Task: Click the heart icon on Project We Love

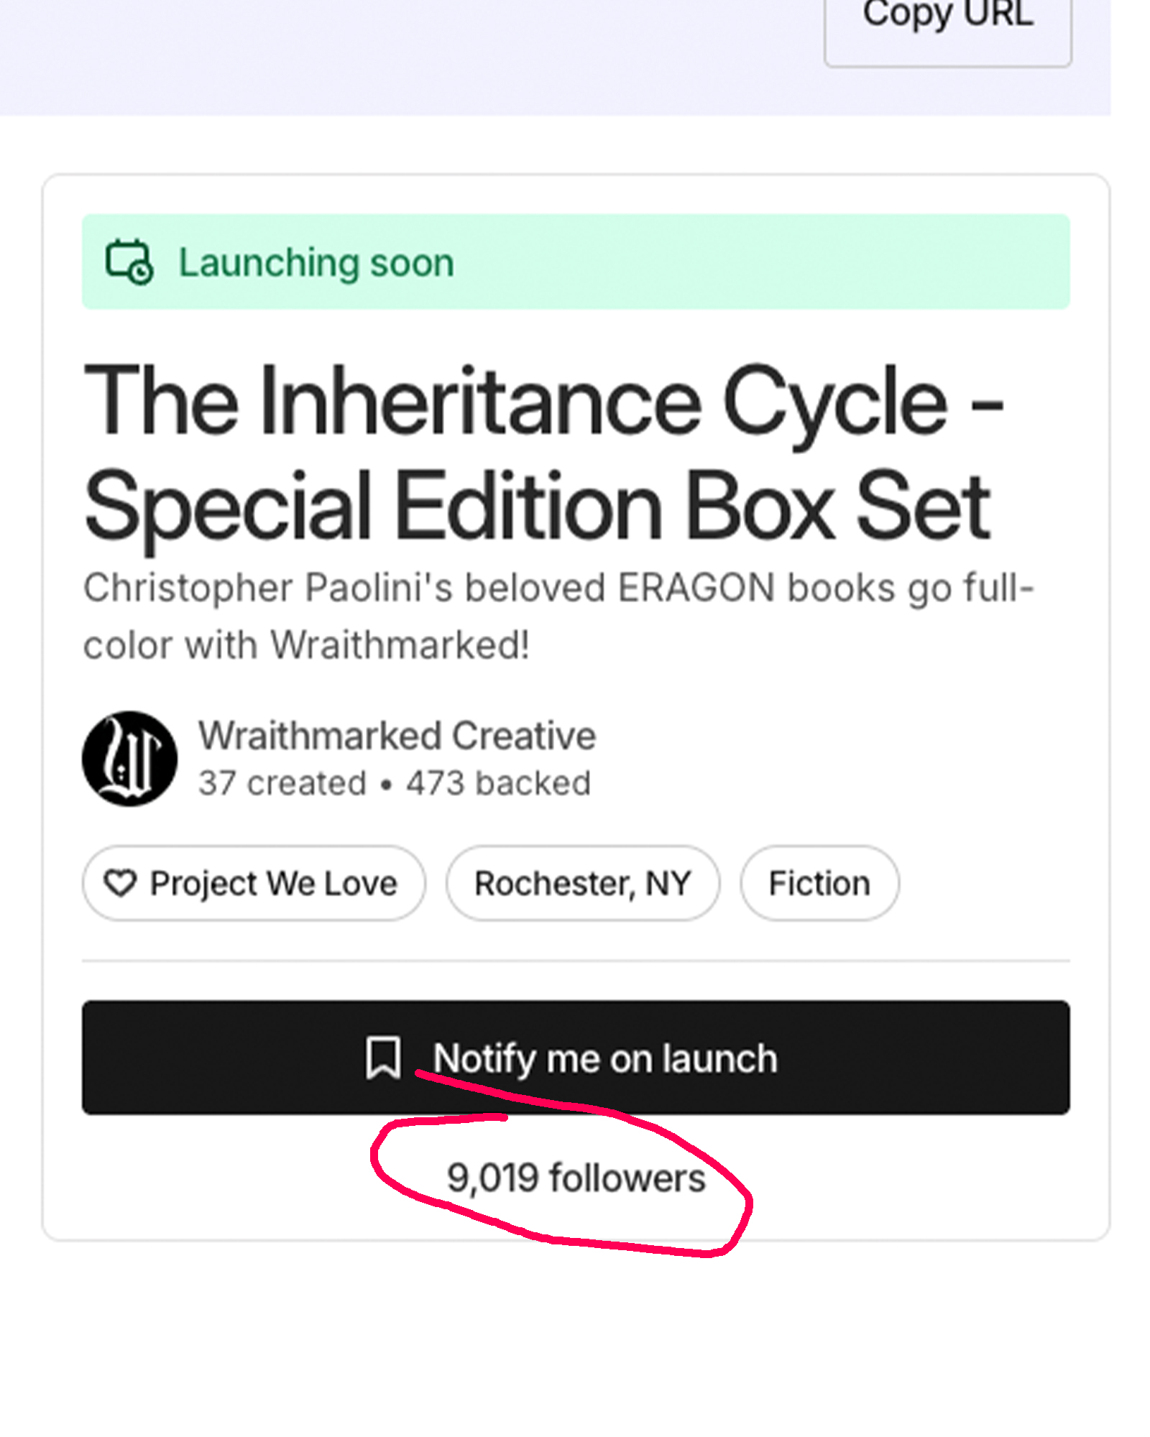Action: click(x=120, y=883)
